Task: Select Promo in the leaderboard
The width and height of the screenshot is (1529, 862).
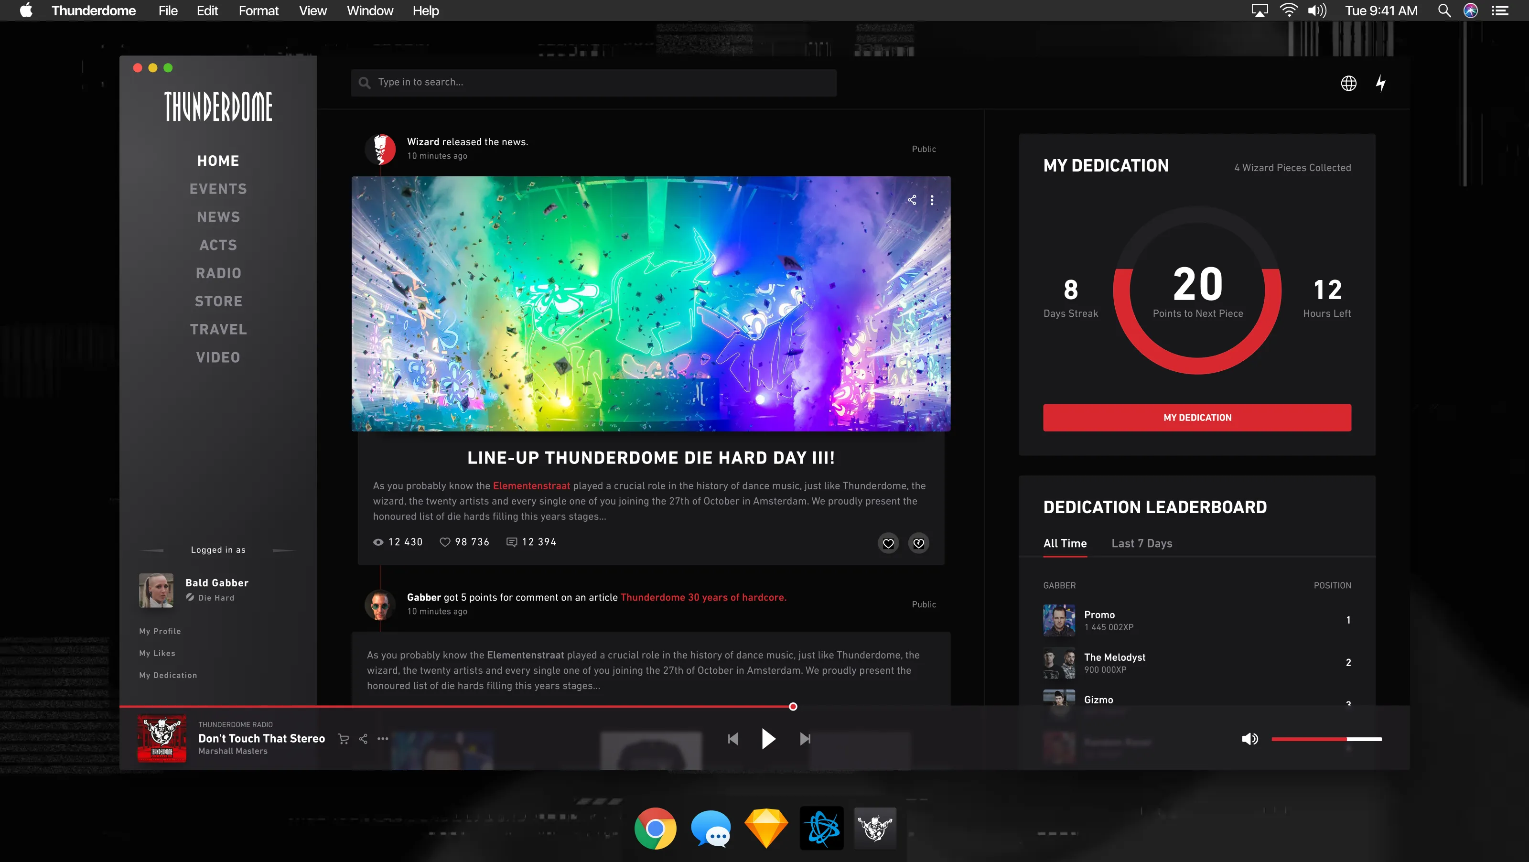Action: tap(1197, 620)
